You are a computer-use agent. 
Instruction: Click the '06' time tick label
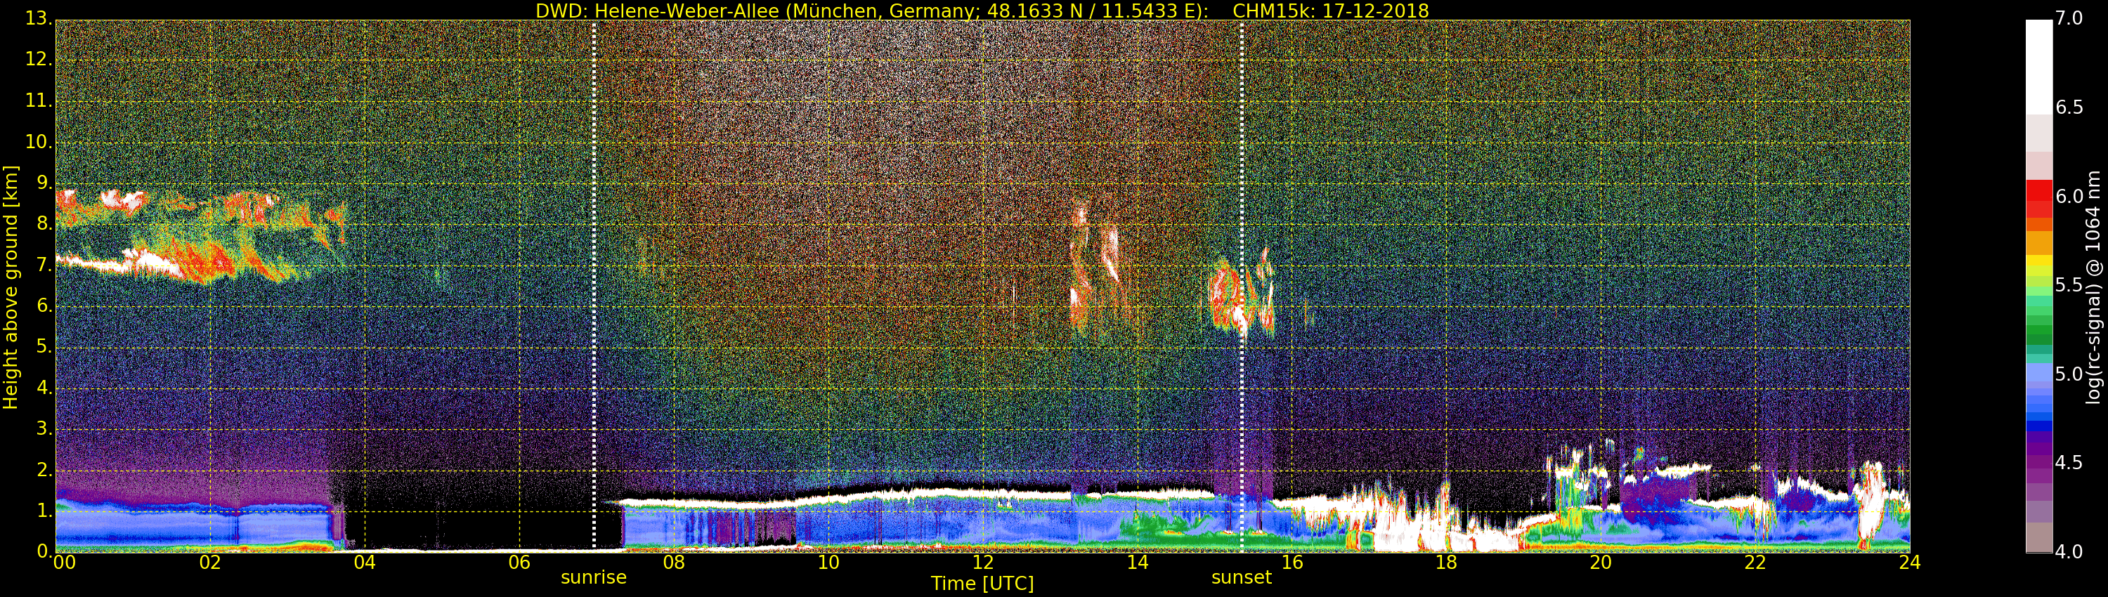pos(519,563)
